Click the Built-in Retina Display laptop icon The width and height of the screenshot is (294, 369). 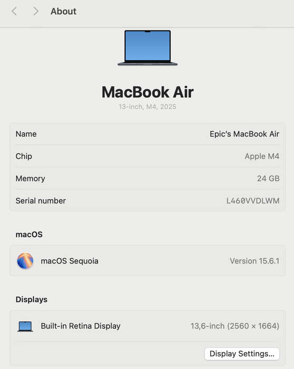tap(25, 326)
